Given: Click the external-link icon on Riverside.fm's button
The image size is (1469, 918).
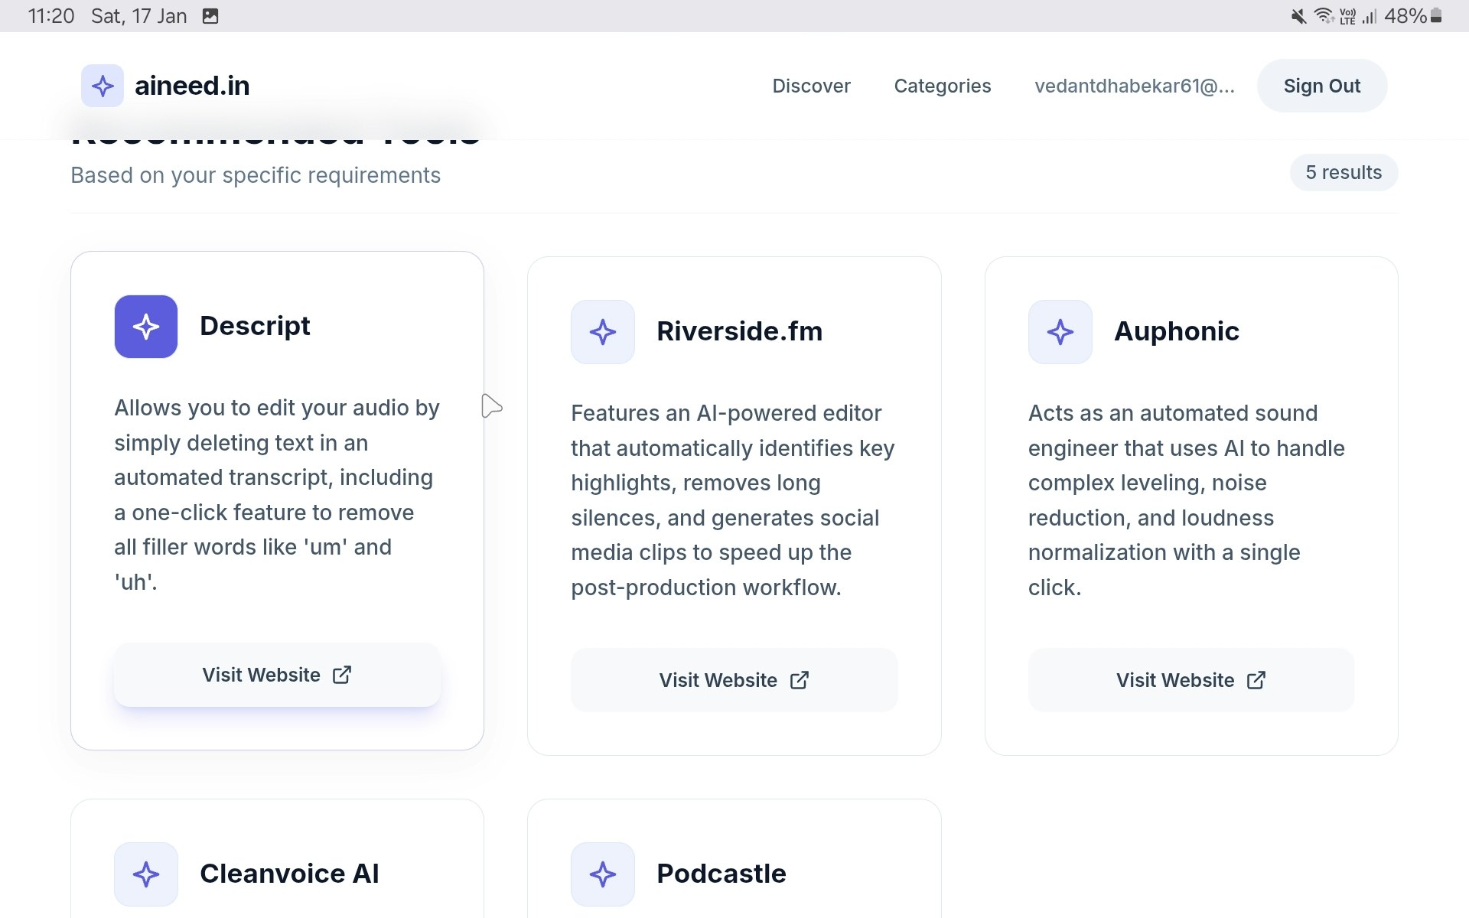Looking at the screenshot, I should coord(800,680).
